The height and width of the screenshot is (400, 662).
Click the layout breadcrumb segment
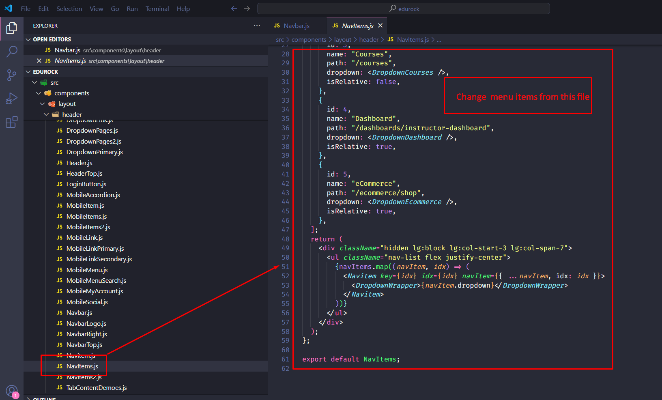point(343,39)
